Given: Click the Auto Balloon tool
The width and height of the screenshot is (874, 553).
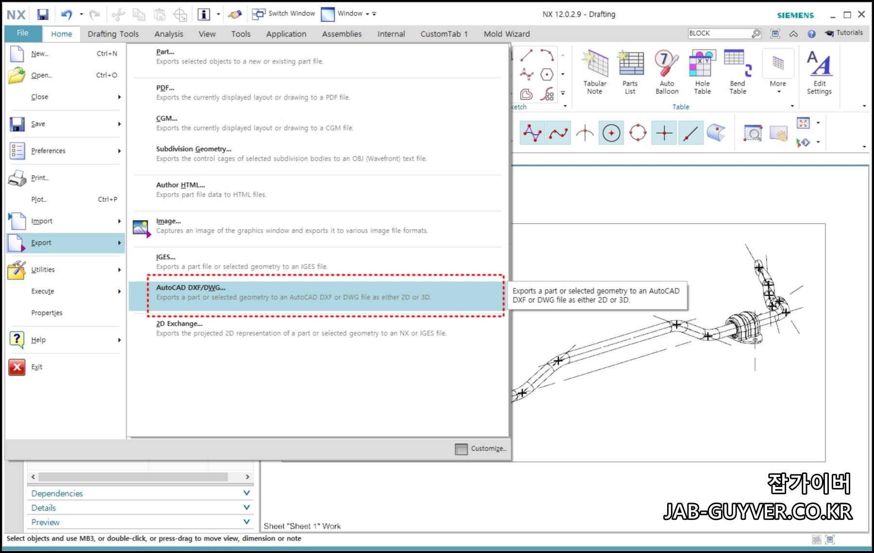Looking at the screenshot, I should pos(667,73).
